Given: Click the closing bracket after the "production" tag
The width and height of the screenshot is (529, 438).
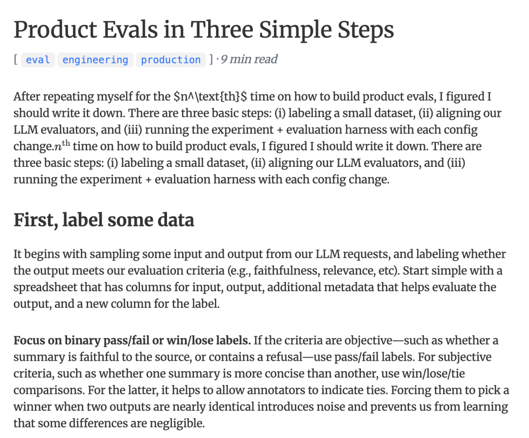Looking at the screenshot, I should (x=211, y=60).
